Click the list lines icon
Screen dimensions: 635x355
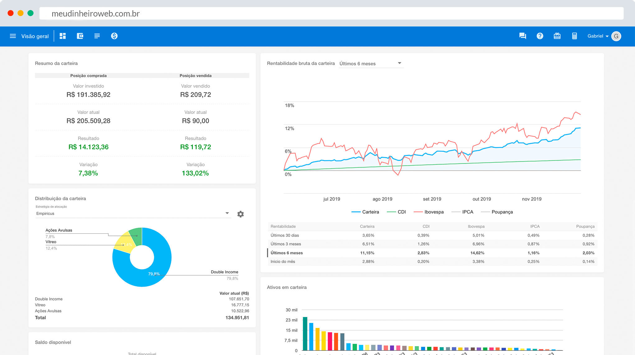[97, 36]
